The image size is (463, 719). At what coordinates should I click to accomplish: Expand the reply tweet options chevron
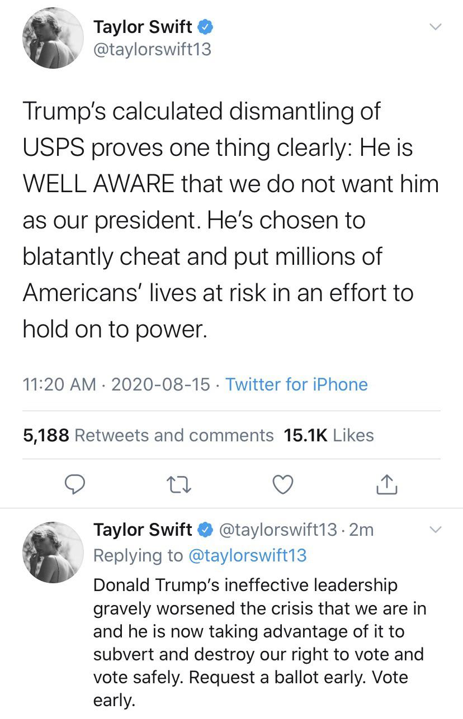(x=435, y=529)
